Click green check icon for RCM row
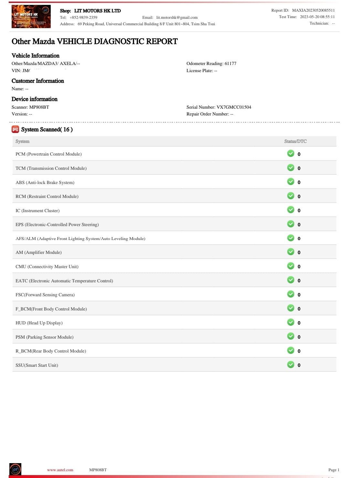Image resolution: width=349 pixels, height=478 pixels. (x=291, y=196)
